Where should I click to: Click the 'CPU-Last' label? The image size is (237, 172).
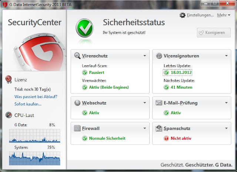[24, 115]
